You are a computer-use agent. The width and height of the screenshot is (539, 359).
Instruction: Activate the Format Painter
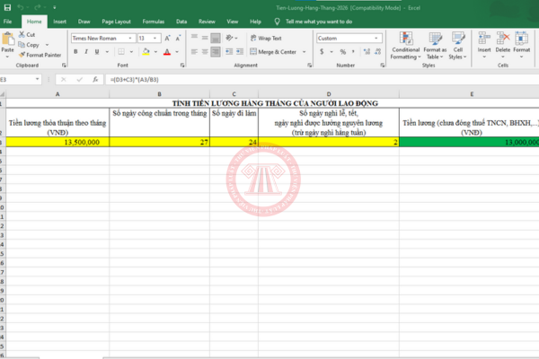pyautogui.click(x=40, y=55)
